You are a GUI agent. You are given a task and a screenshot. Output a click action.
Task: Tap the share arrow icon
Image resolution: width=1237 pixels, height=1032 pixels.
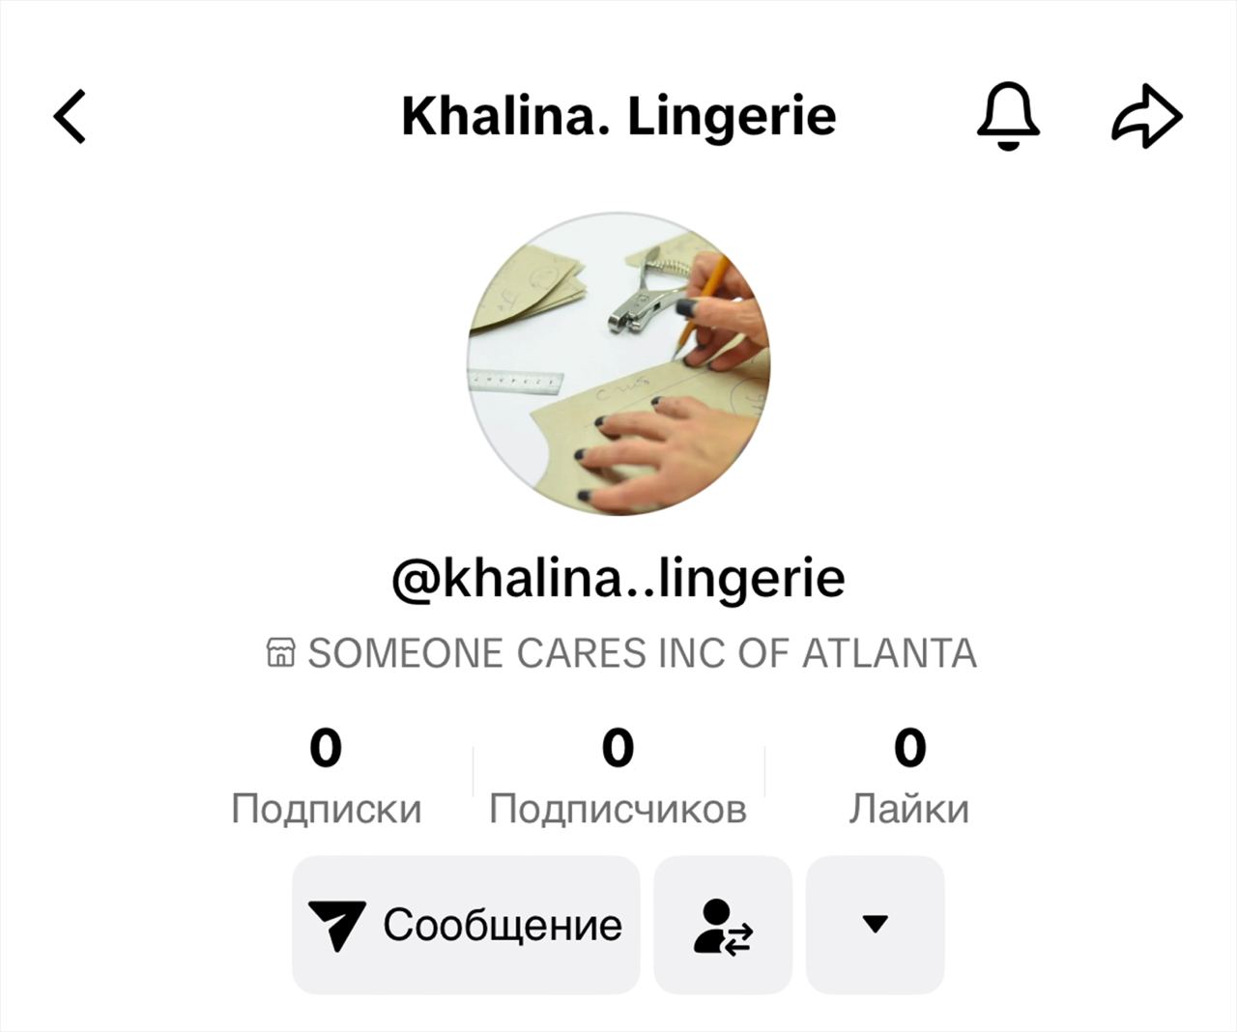(1146, 116)
